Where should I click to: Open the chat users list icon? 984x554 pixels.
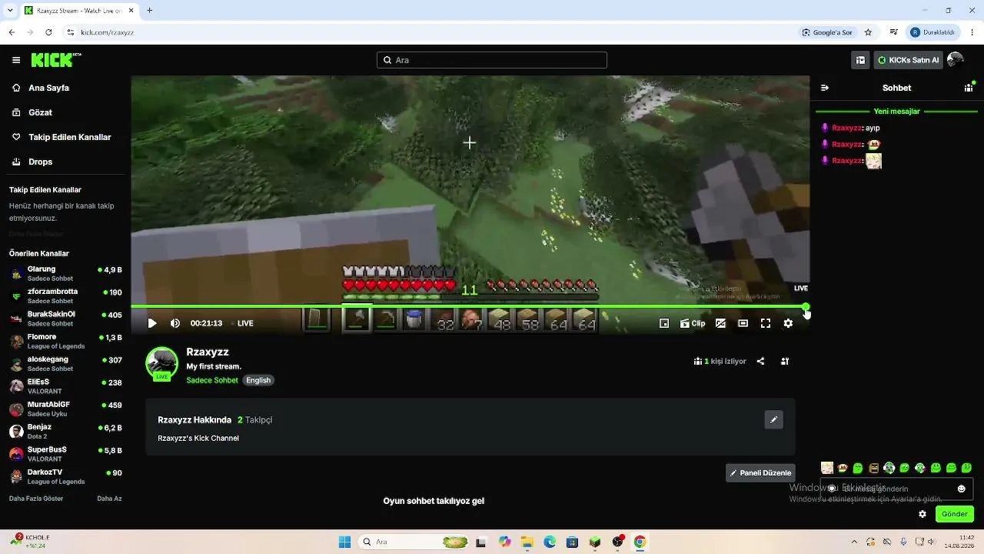point(969,88)
